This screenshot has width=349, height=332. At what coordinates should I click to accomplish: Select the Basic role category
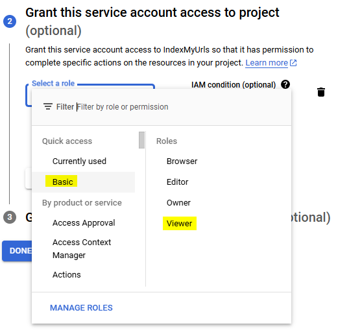tap(84, 182)
